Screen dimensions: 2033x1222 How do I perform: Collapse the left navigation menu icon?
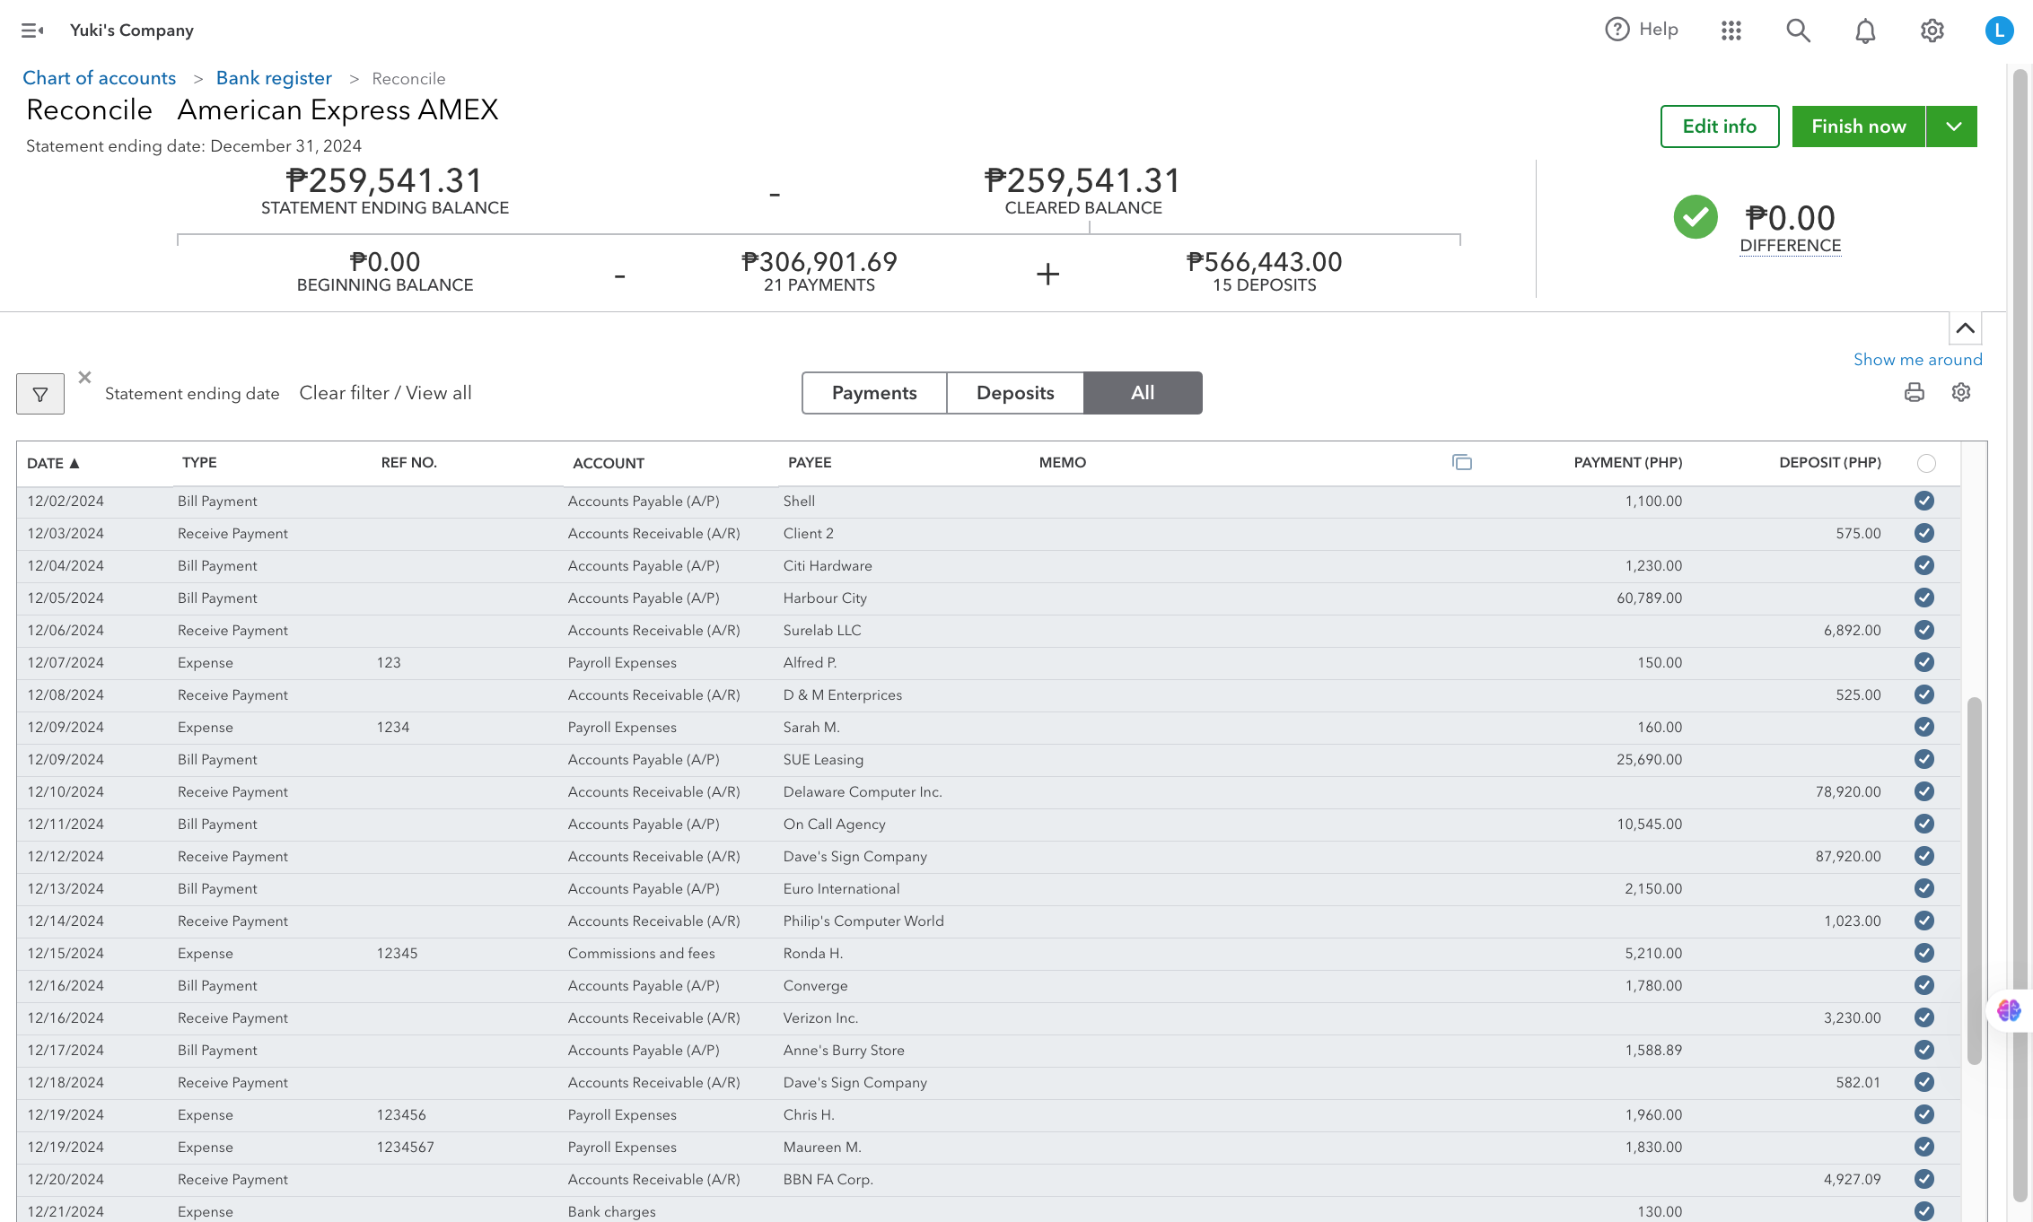(x=32, y=31)
